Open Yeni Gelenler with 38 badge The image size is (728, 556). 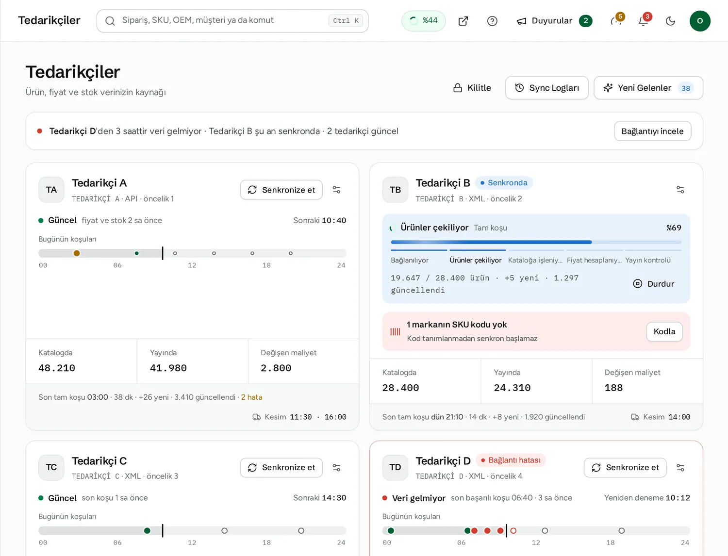(x=648, y=88)
